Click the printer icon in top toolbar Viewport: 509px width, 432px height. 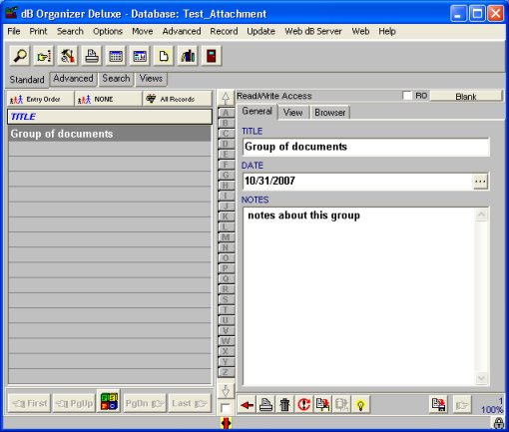point(92,56)
